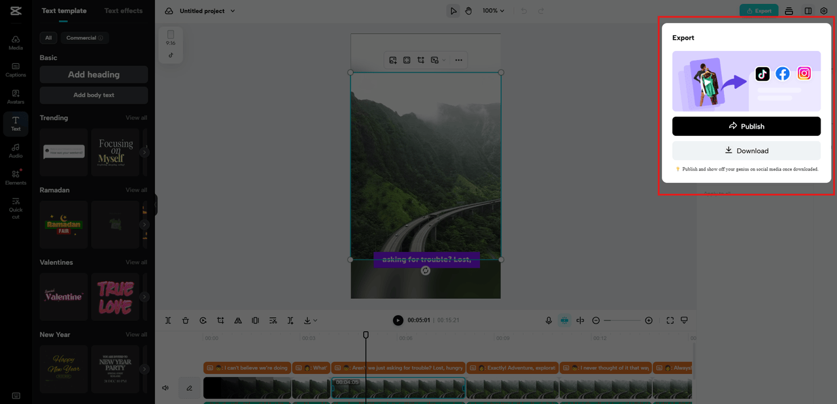The height and width of the screenshot is (404, 837).
Task: Mute the video track with speaker icon
Action: point(165,388)
